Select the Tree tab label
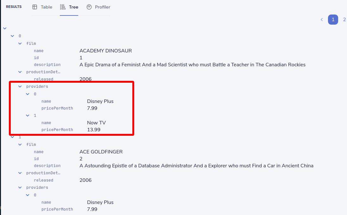 (x=73, y=7)
